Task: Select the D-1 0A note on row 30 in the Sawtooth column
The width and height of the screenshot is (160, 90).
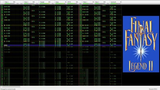Action: pos(113,25)
